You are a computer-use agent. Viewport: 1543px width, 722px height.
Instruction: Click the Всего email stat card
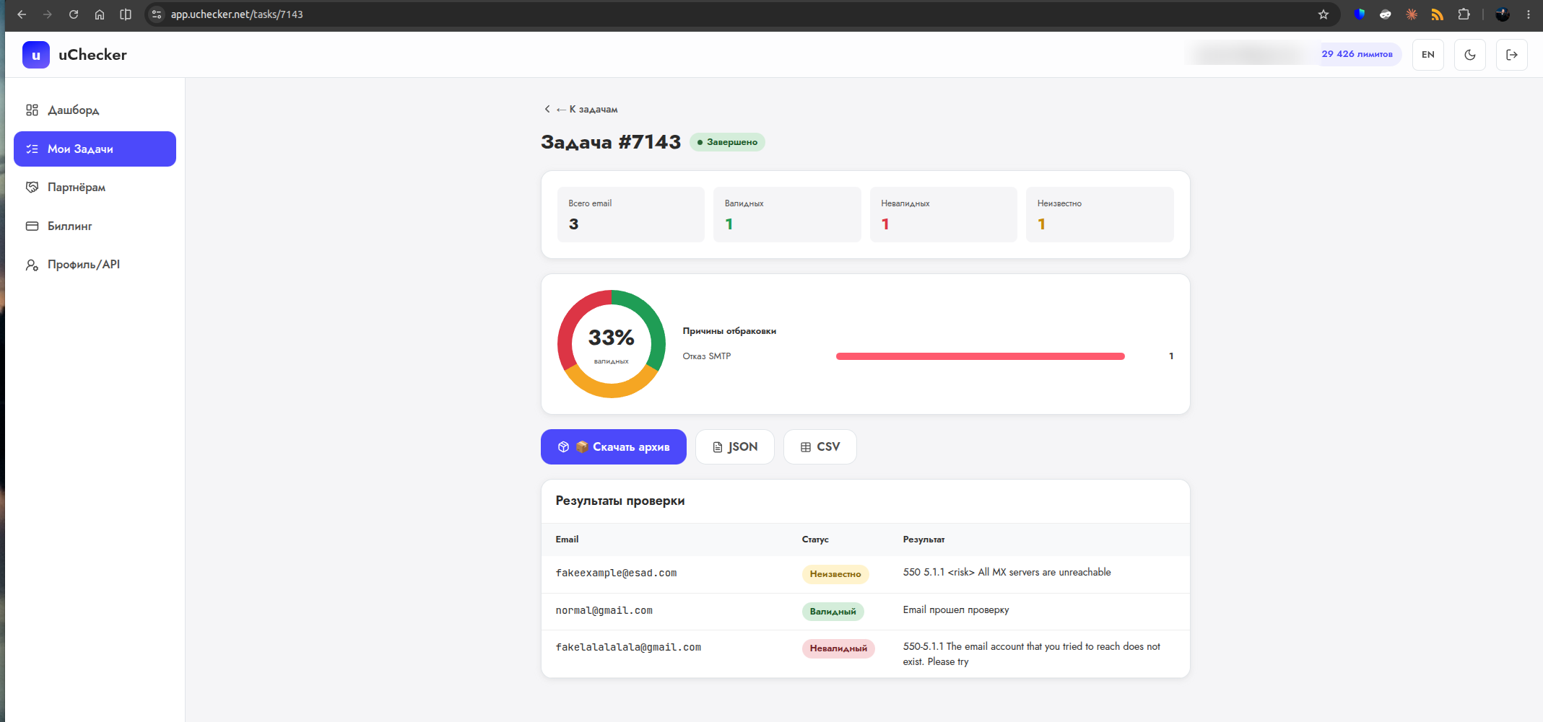click(x=631, y=215)
